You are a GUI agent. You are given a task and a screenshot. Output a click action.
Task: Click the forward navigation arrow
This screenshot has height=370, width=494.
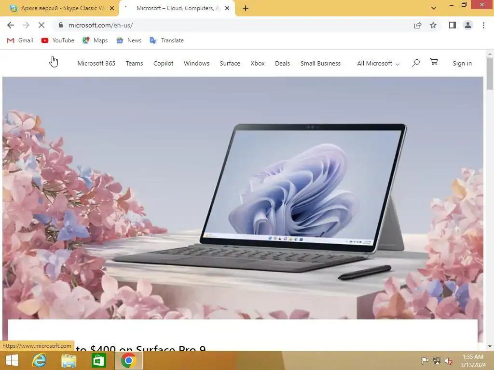pyautogui.click(x=26, y=25)
